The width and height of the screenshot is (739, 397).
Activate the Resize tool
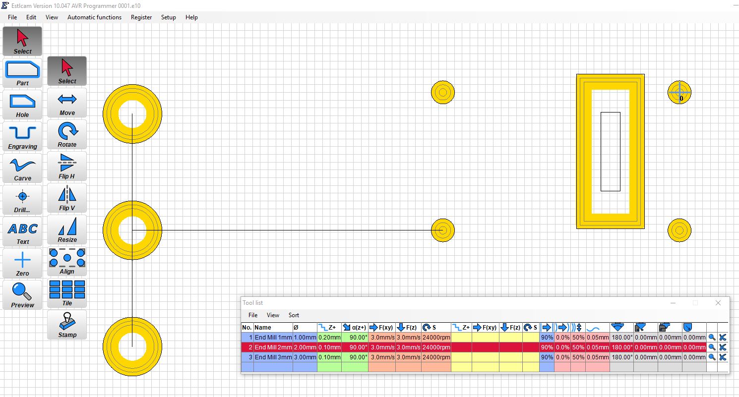pyautogui.click(x=67, y=229)
